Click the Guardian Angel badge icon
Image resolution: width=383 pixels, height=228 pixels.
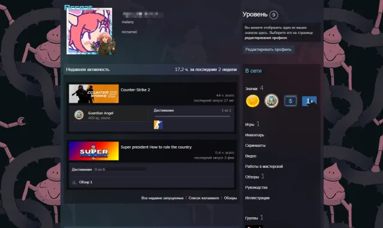(79, 115)
